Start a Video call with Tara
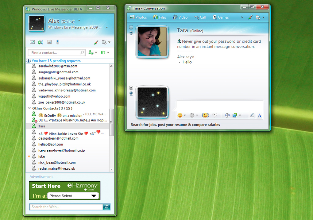The width and height of the screenshot is (313, 220). (180, 17)
